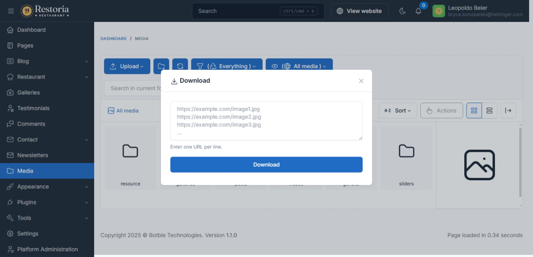Click the create folder icon

pos(161,66)
